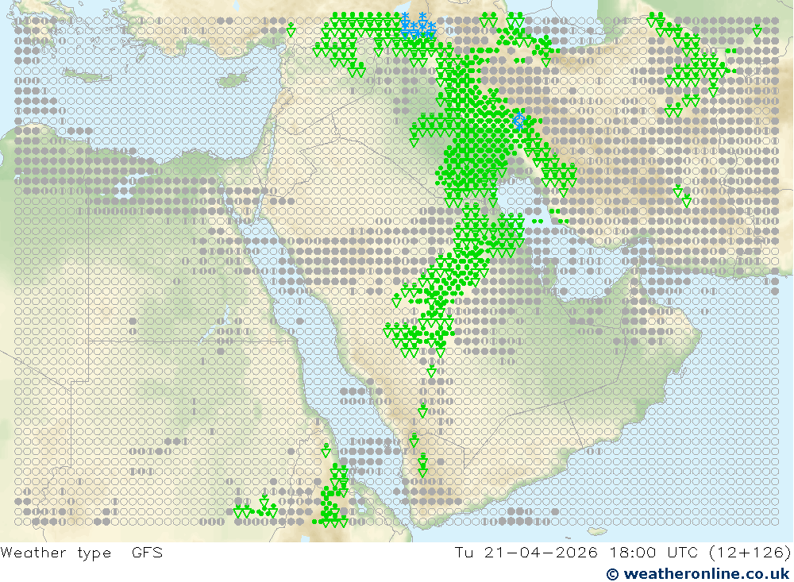794x582 pixels.
Task: Click the 'GFS' model label
Action: point(148,552)
